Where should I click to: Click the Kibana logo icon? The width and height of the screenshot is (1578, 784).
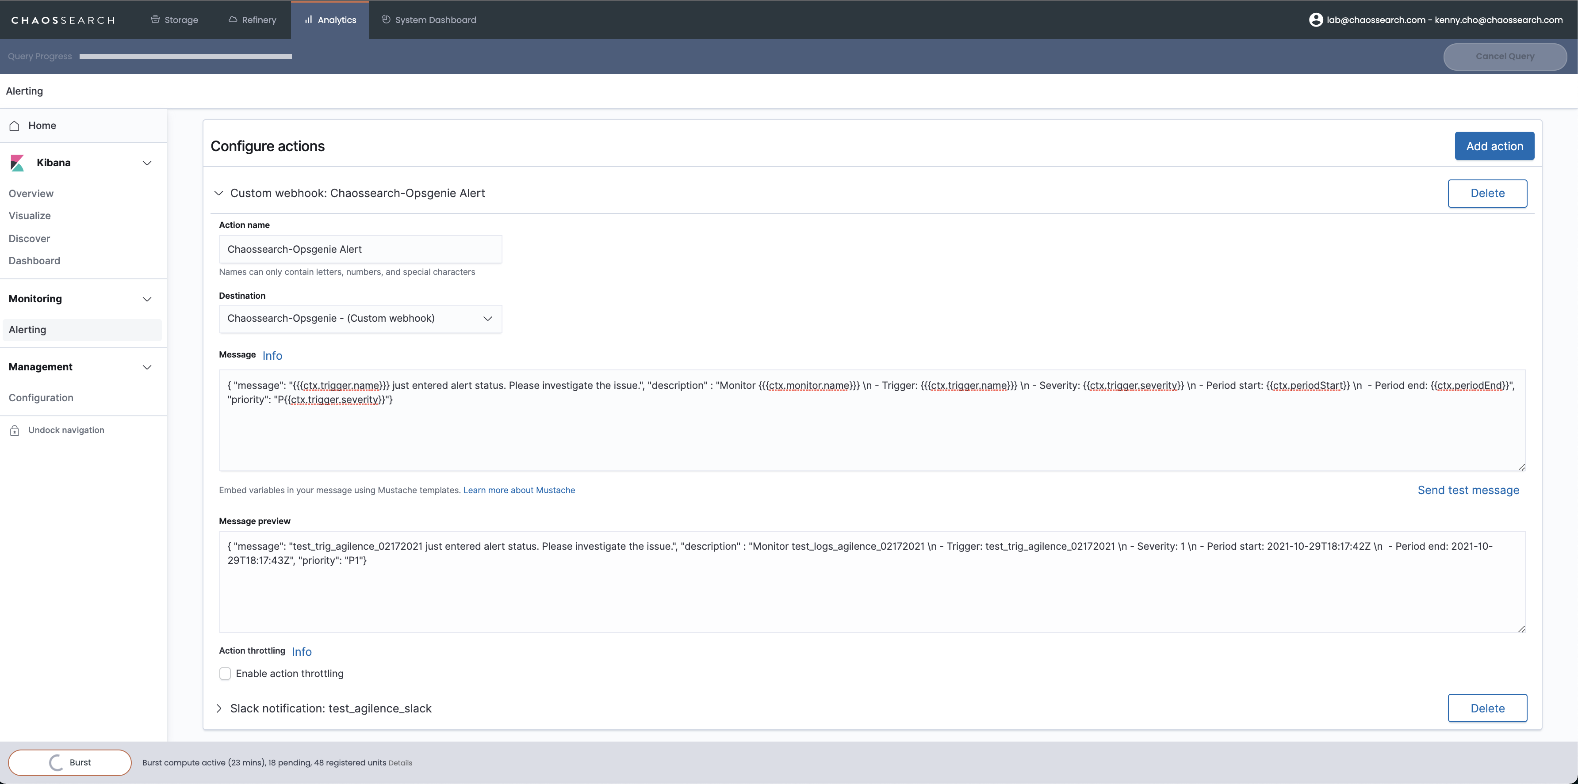pos(17,163)
